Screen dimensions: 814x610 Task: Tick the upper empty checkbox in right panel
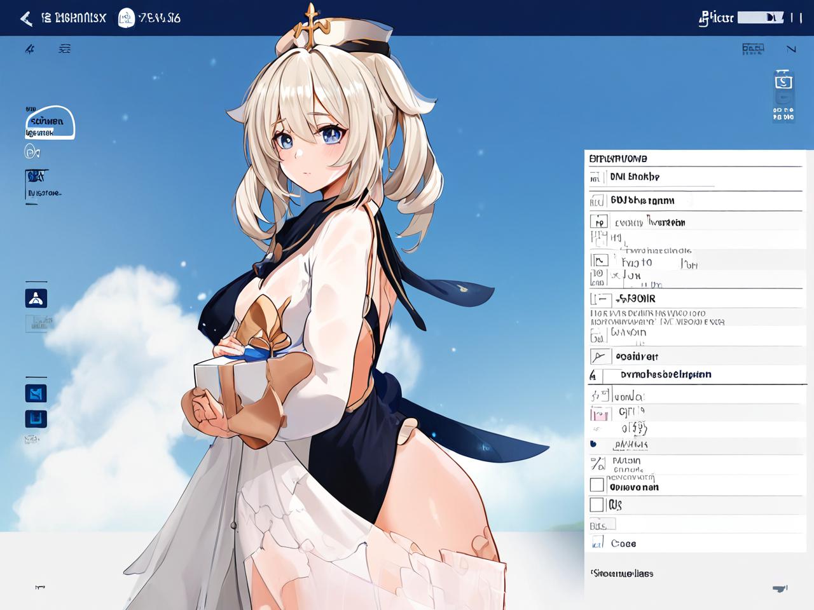pyautogui.click(x=597, y=485)
